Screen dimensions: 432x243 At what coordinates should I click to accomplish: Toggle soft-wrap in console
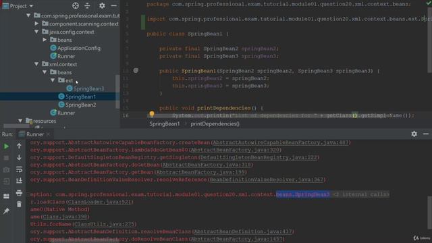point(19,169)
